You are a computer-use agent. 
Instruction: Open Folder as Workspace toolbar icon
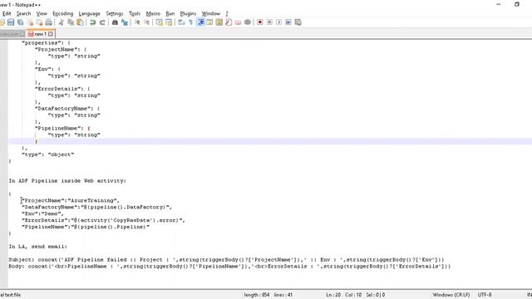[239, 22]
